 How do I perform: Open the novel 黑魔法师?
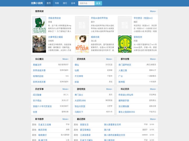point(37,65)
